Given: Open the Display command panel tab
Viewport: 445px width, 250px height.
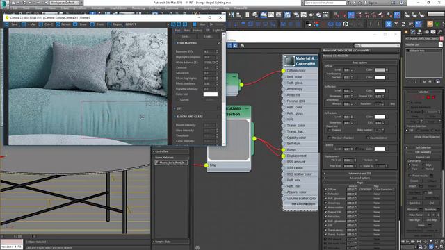Looking at the screenshot, I should point(433,32).
